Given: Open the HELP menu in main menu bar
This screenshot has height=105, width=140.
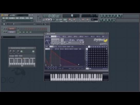Looking at the screenshot, I should point(31,18).
